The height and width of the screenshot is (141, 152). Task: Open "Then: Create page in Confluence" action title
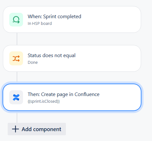click(64, 94)
